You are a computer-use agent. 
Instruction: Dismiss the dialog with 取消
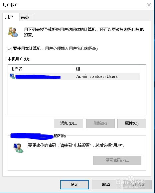click(x=106, y=185)
